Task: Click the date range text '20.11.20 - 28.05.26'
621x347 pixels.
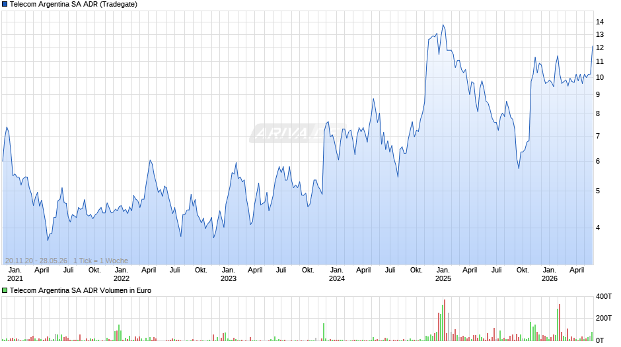Action: pos(36,261)
